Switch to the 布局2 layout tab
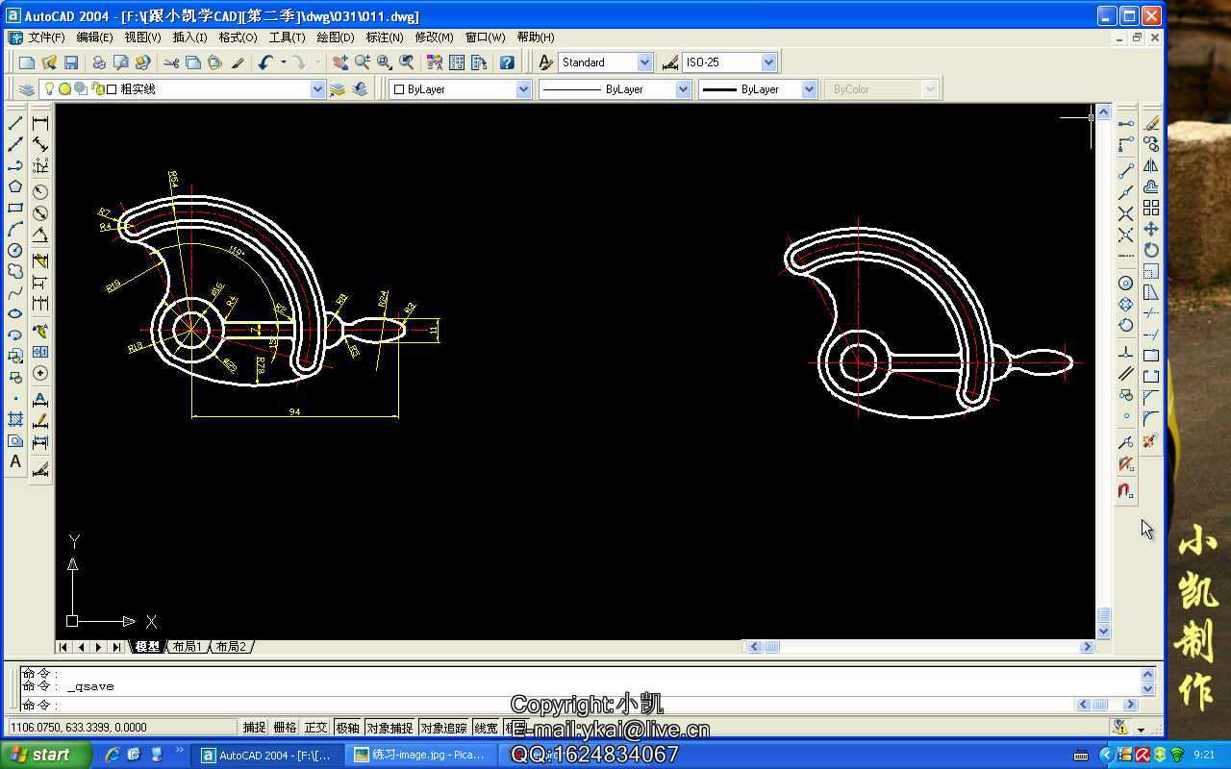This screenshot has height=769, width=1231. point(231,647)
